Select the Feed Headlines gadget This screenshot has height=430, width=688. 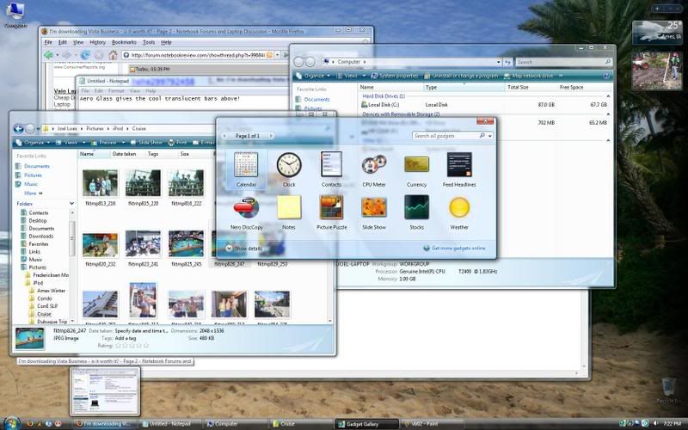point(459,169)
